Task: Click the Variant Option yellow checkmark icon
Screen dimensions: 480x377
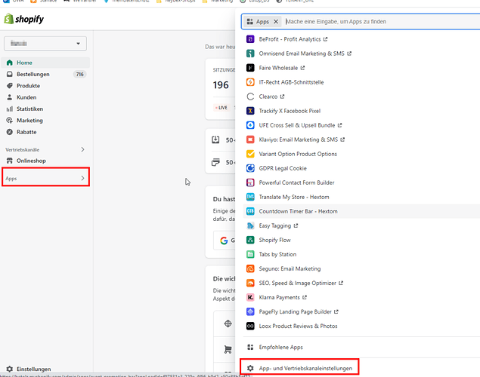Action: point(250,154)
